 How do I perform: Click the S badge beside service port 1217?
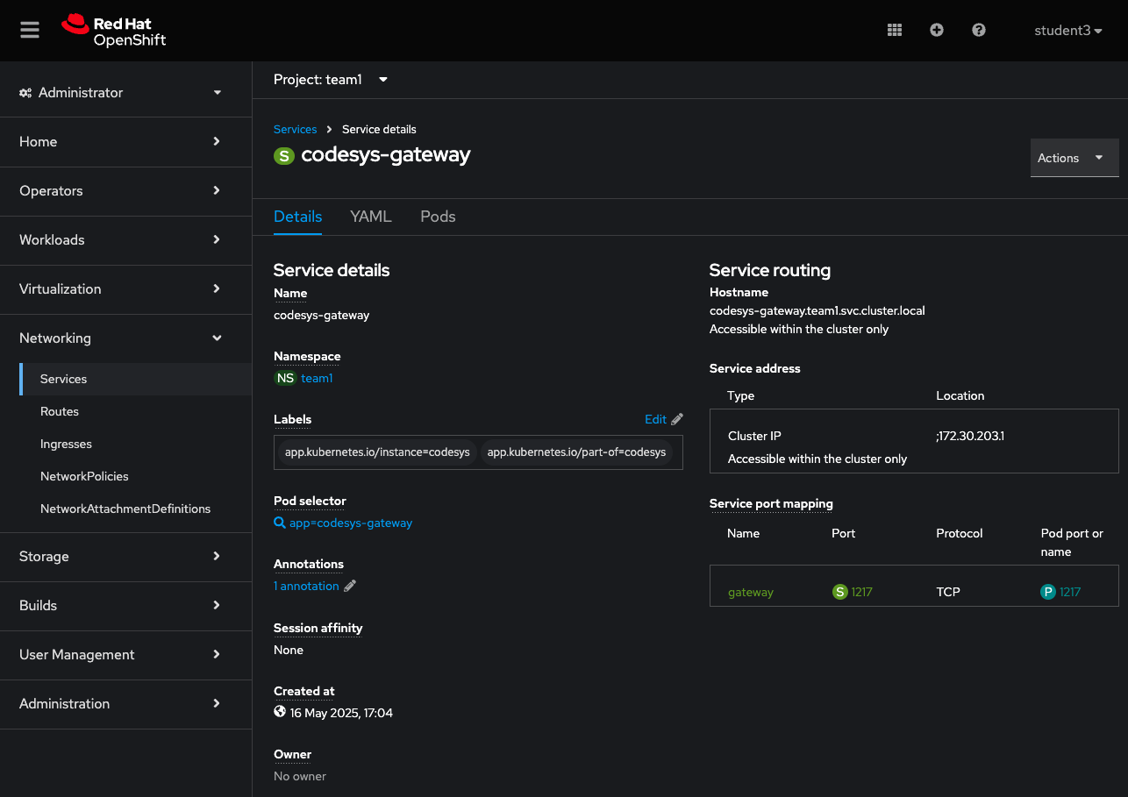(x=840, y=592)
